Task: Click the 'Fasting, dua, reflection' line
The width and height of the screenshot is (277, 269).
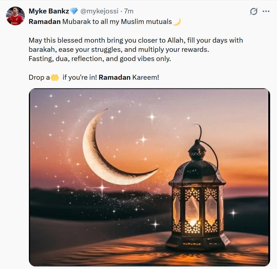Action: [100, 59]
